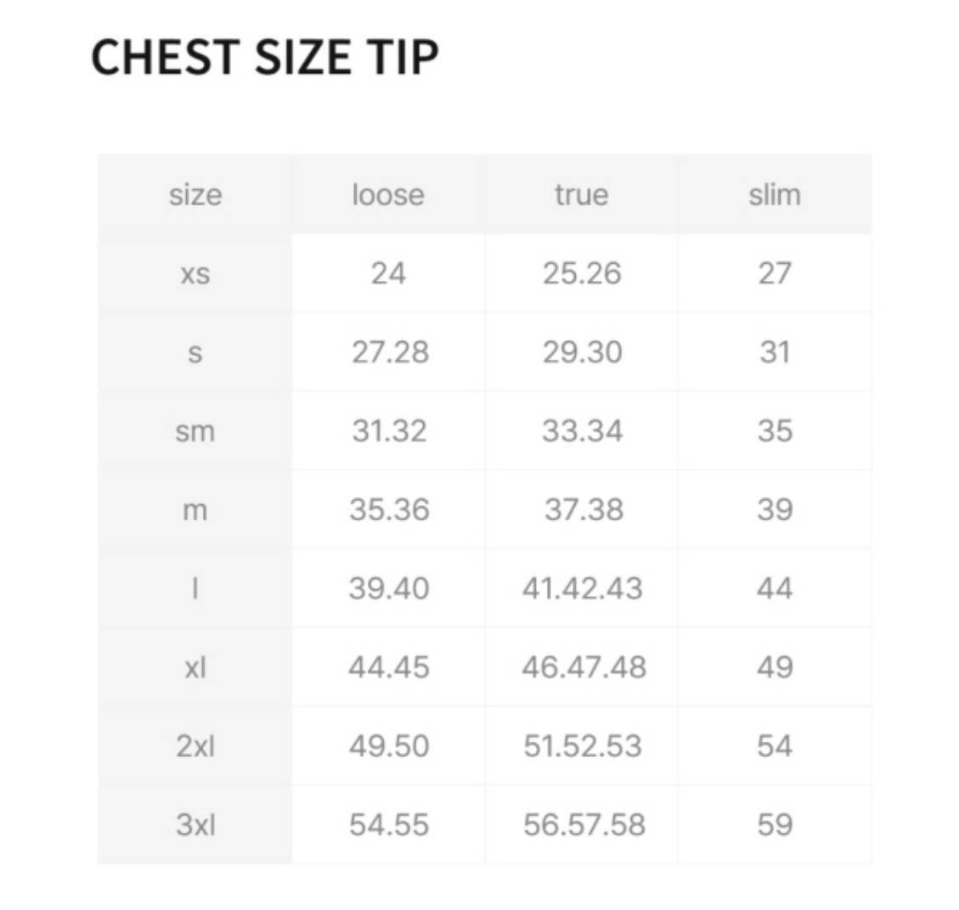Image resolution: width=959 pixels, height=910 pixels.
Task: Select slim value 31 in s row
Action: pyautogui.click(x=775, y=352)
